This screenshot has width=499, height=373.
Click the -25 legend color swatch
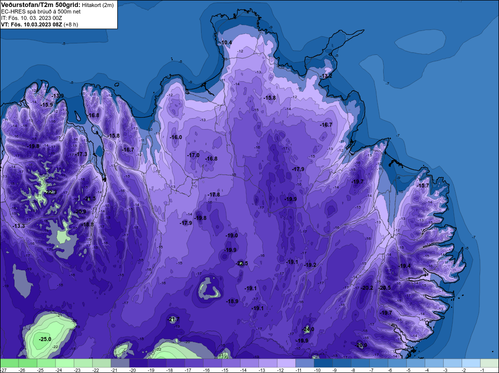[x=46, y=363]
